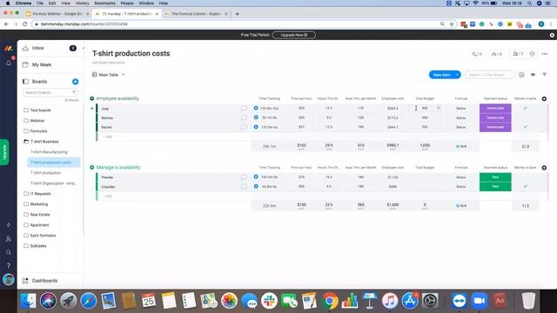
Task: Toggle Money in bank checkbox for Rachel
Action: coord(526,127)
